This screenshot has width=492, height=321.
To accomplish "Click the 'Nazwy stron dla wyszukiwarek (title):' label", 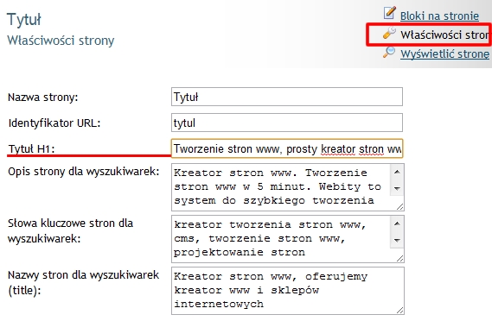I will pos(84,283).
